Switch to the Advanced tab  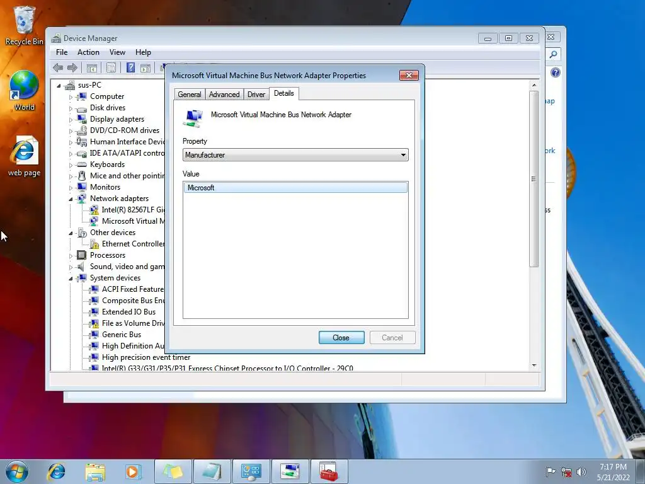(x=224, y=95)
